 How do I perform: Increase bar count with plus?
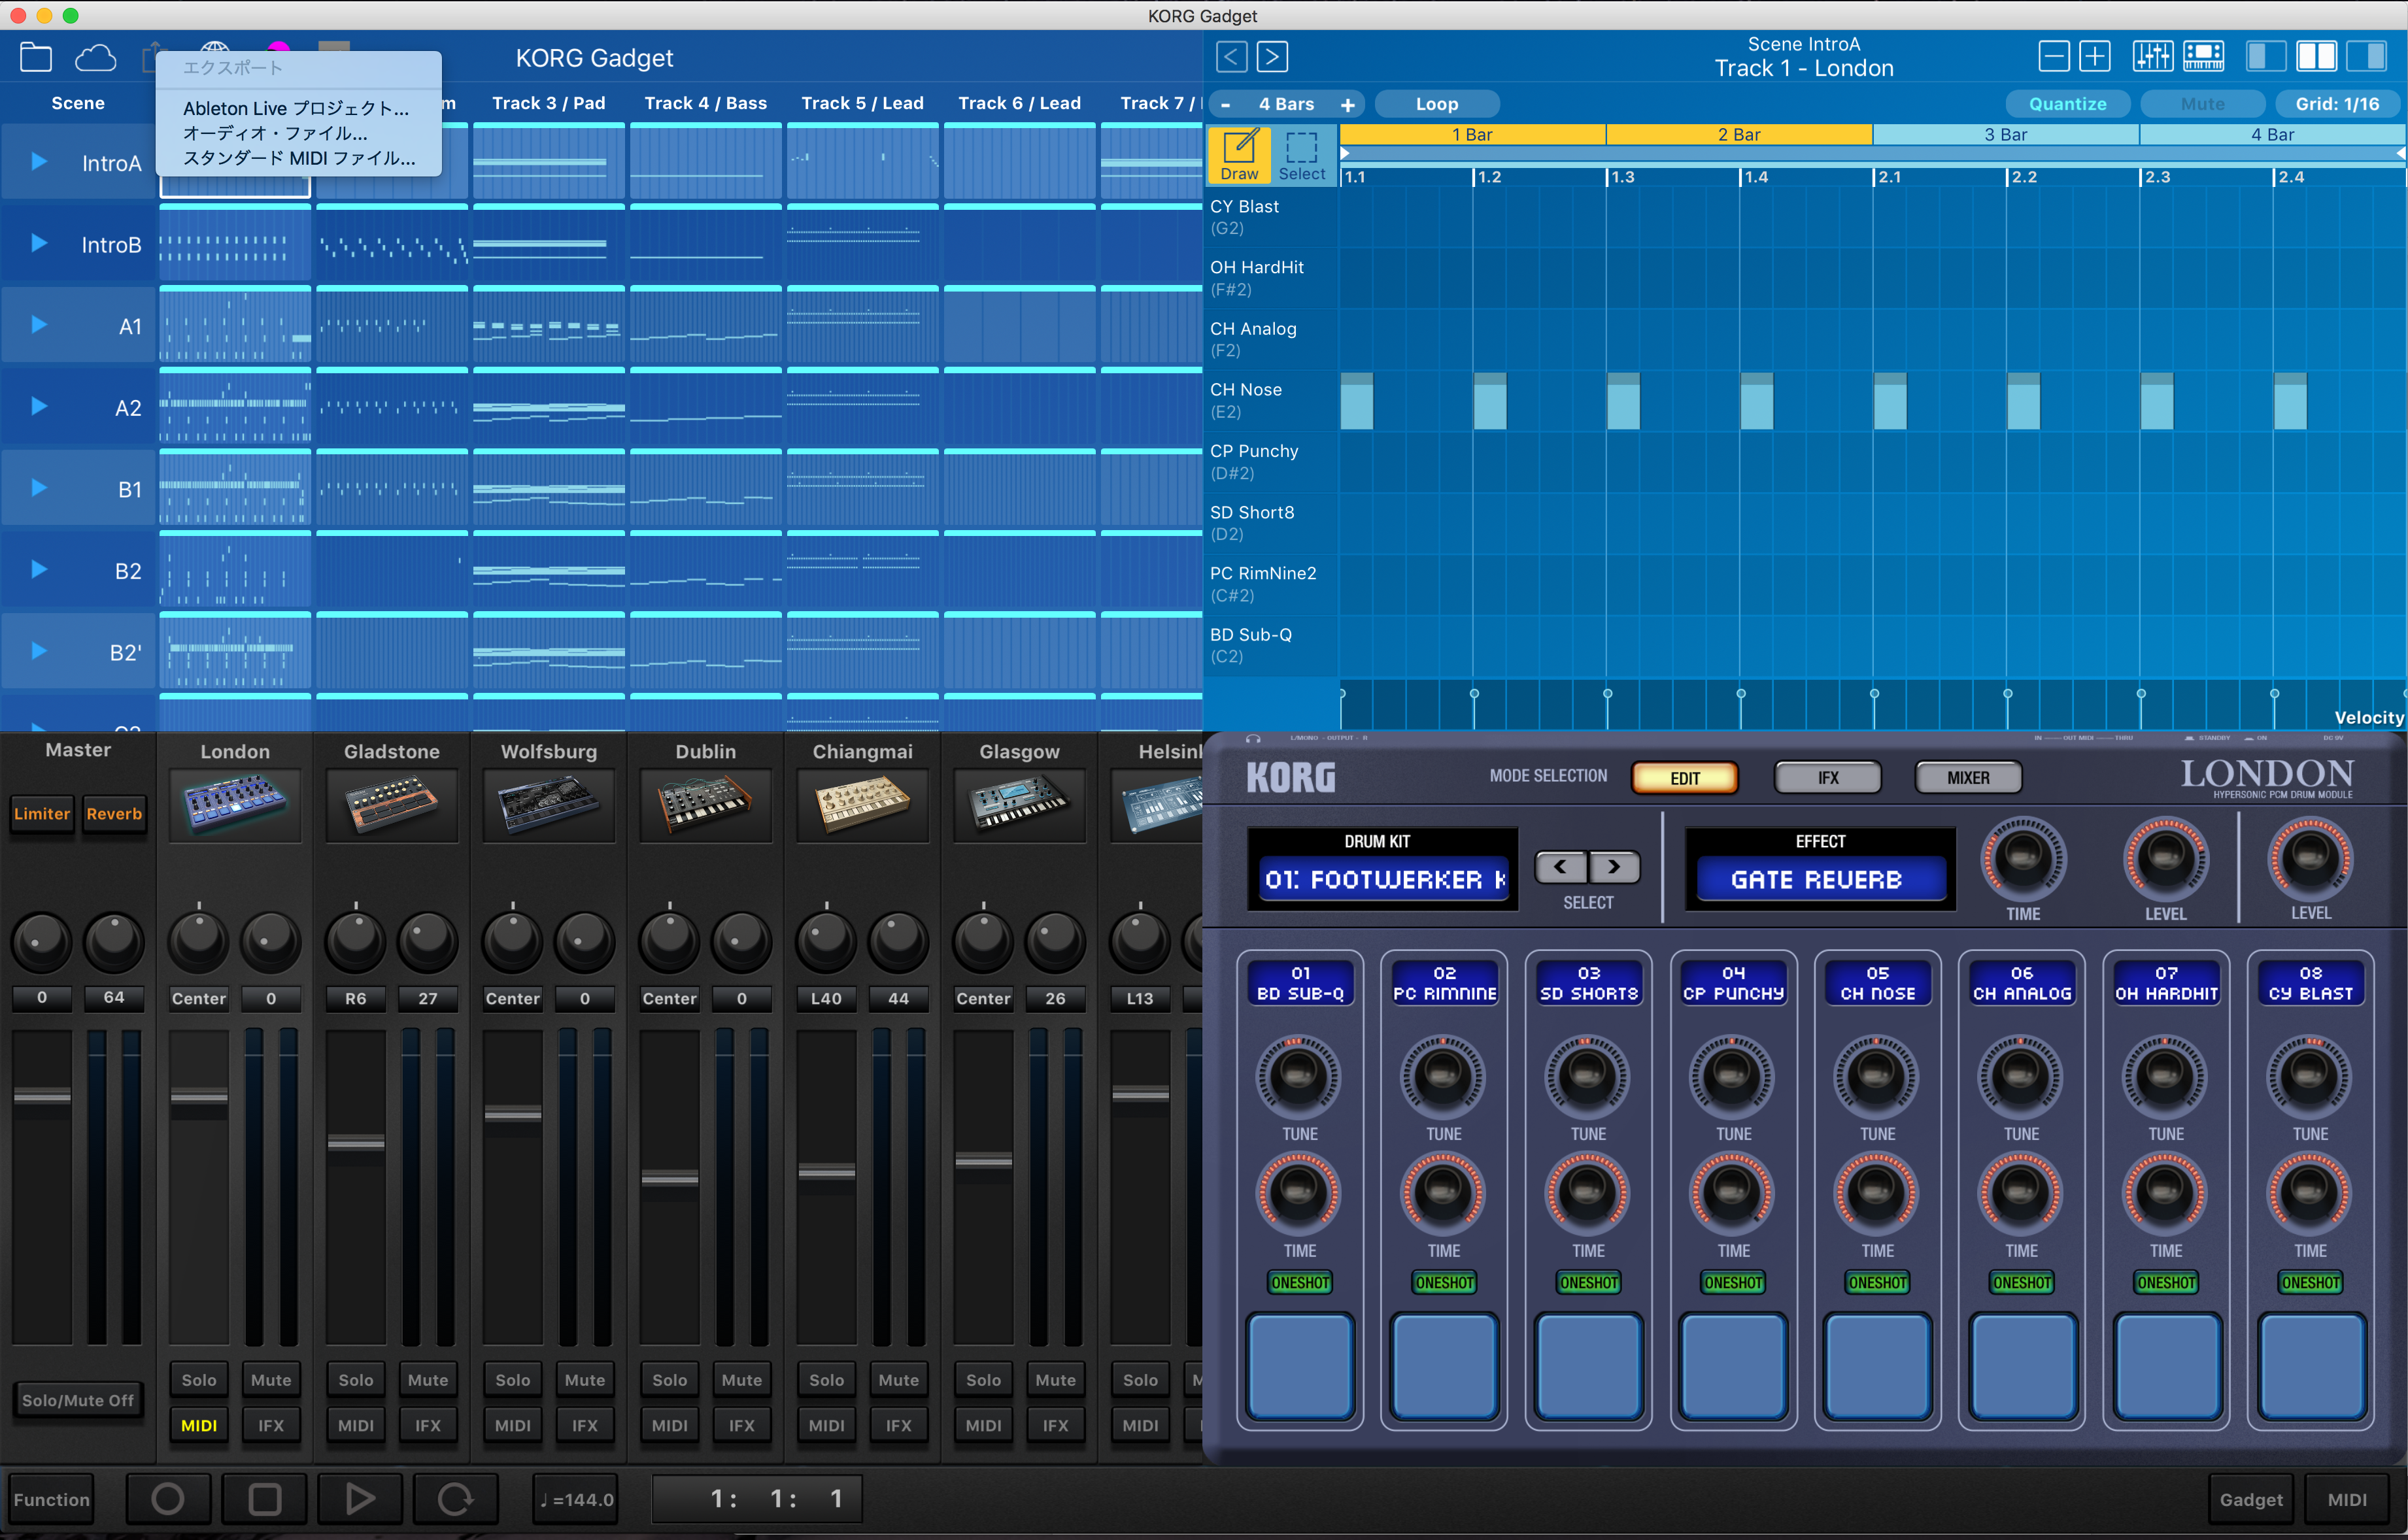pyautogui.click(x=1347, y=104)
